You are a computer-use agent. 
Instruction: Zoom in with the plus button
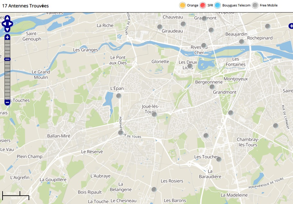click(x=7, y=37)
